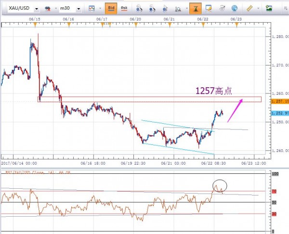Select the ruler measurement tool
This screenshot has width=289, height=234.
click(250, 8)
